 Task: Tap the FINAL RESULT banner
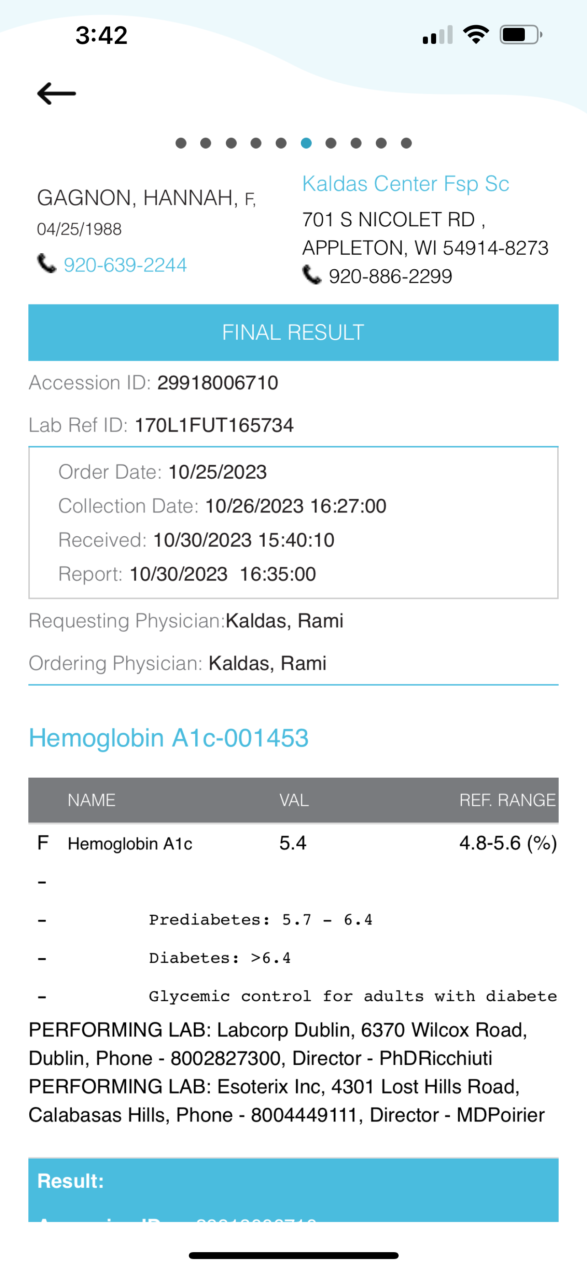pos(293,332)
